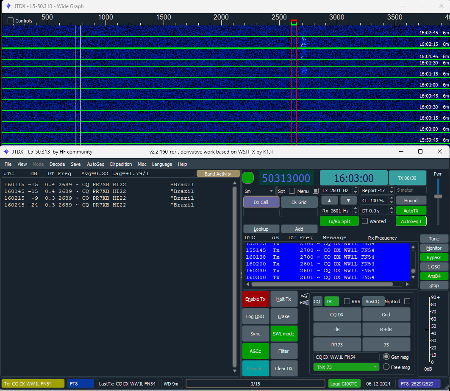Open the Help menu

(182, 164)
